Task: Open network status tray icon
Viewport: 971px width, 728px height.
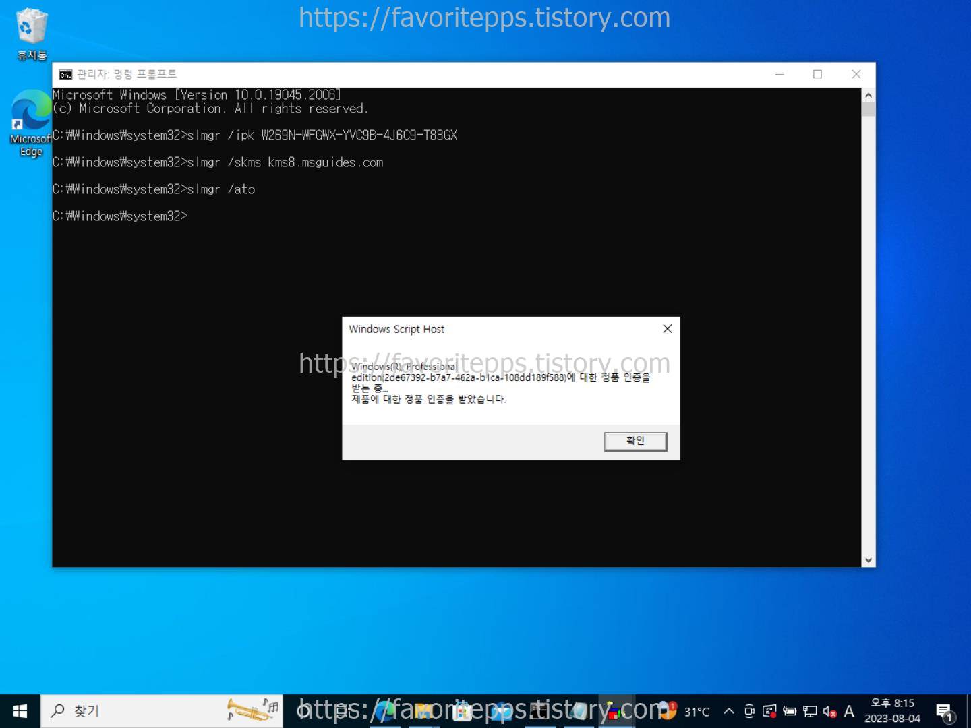Action: [810, 711]
